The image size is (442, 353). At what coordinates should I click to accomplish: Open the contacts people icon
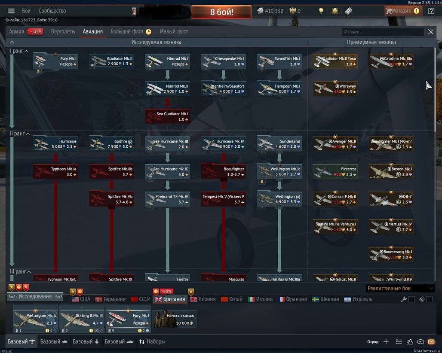pyautogui.click(x=410, y=342)
